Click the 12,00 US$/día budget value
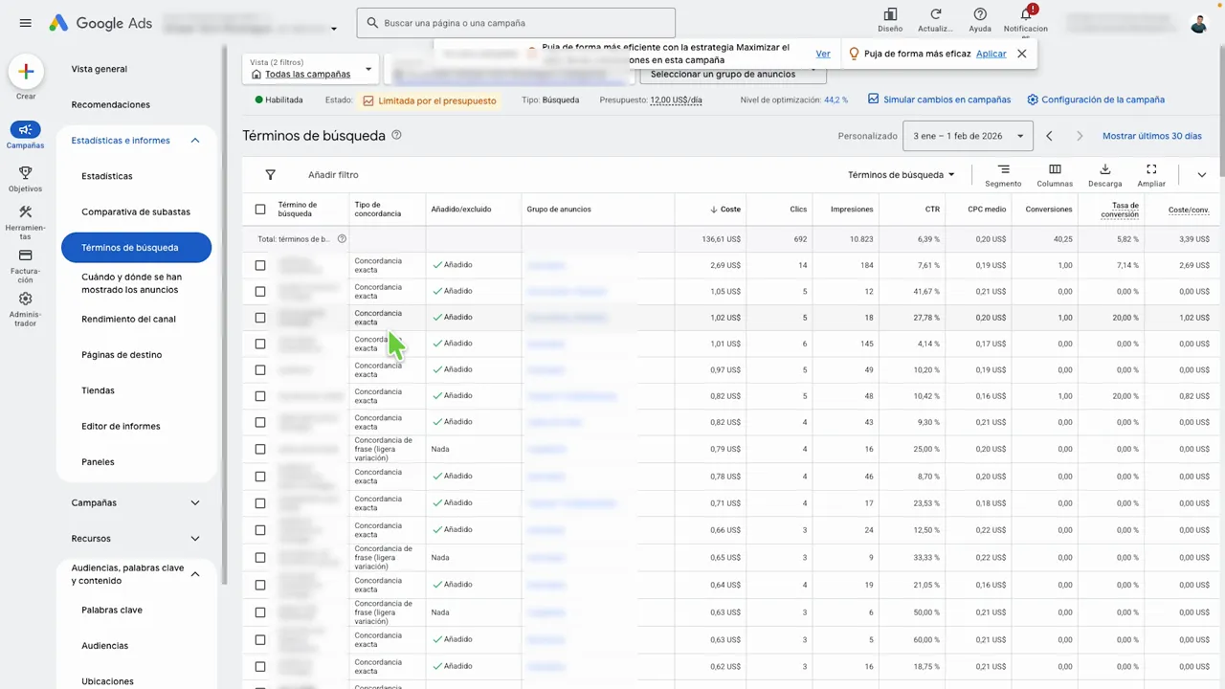This screenshot has width=1225, height=689. tap(676, 100)
